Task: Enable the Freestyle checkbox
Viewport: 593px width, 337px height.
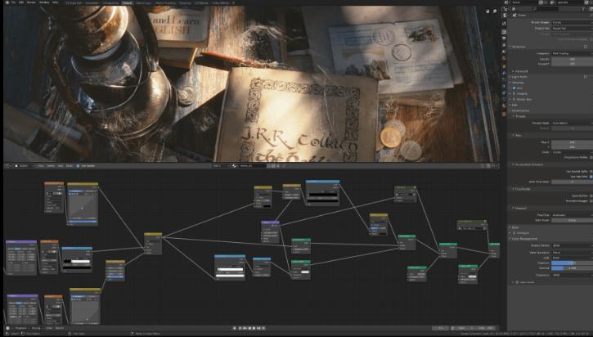Action: point(514,233)
